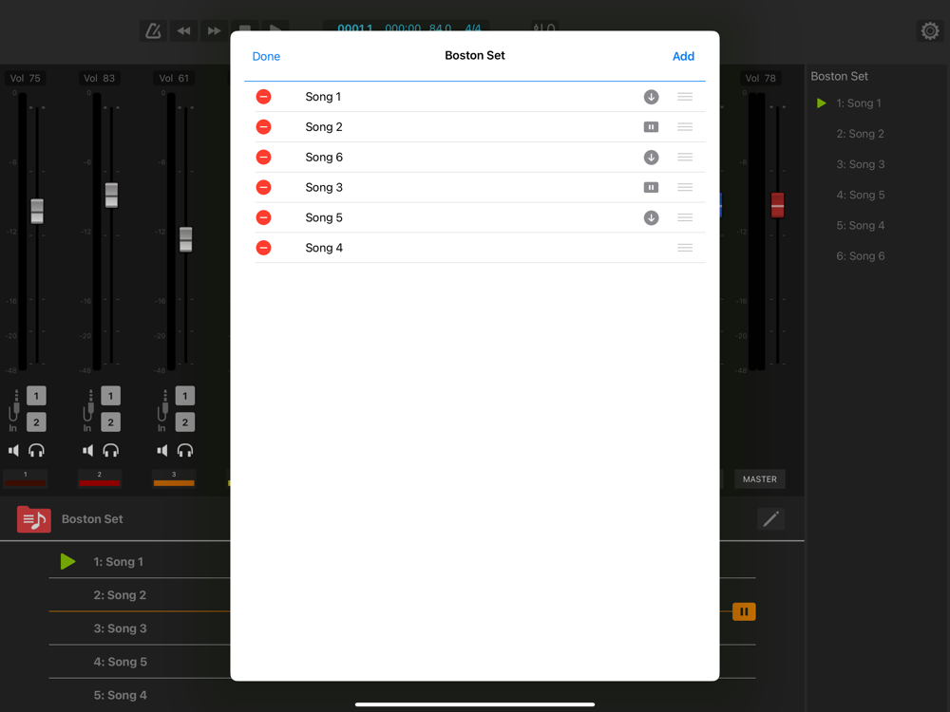950x712 pixels.
Task: Select 4: Song 5 in right sidebar
Action: tap(860, 195)
